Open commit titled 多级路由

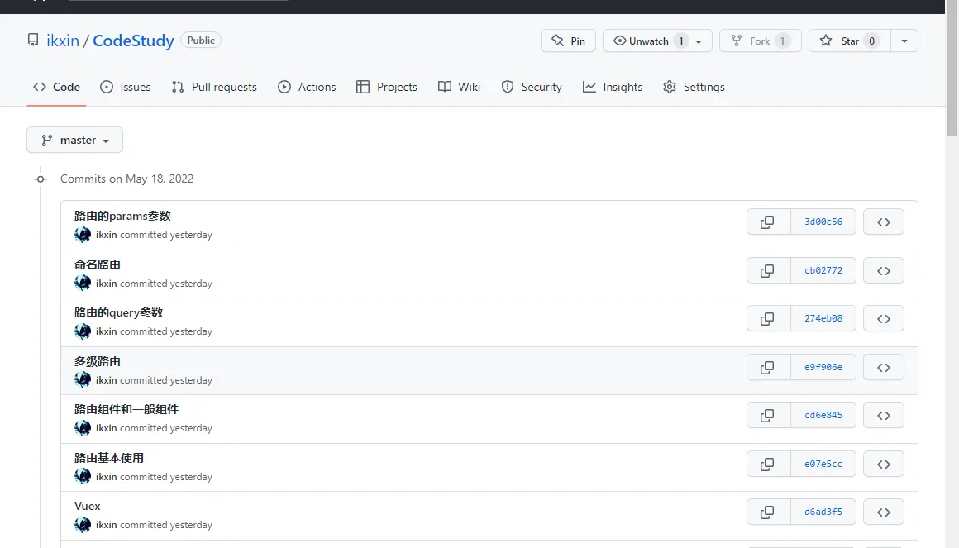coord(98,361)
